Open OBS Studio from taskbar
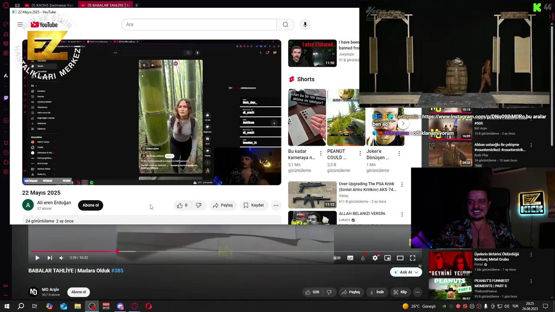The height and width of the screenshot is (312, 555). (x=92, y=306)
